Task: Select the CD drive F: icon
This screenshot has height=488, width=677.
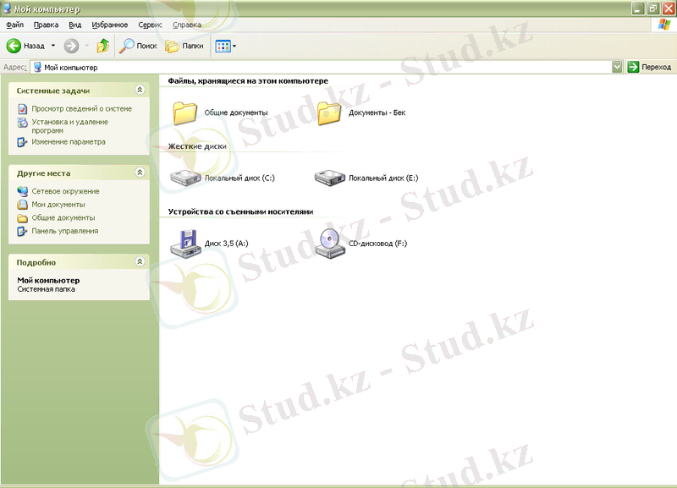Action: (330, 244)
